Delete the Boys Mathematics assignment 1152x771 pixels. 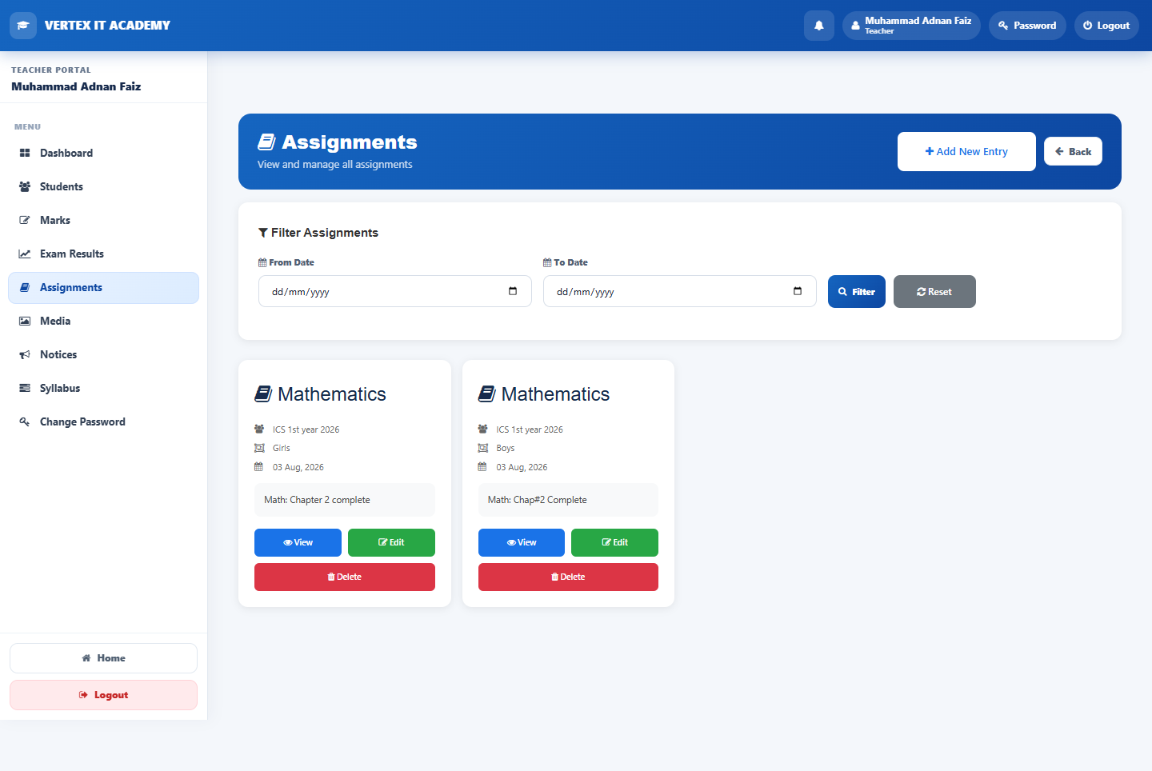coord(568,577)
